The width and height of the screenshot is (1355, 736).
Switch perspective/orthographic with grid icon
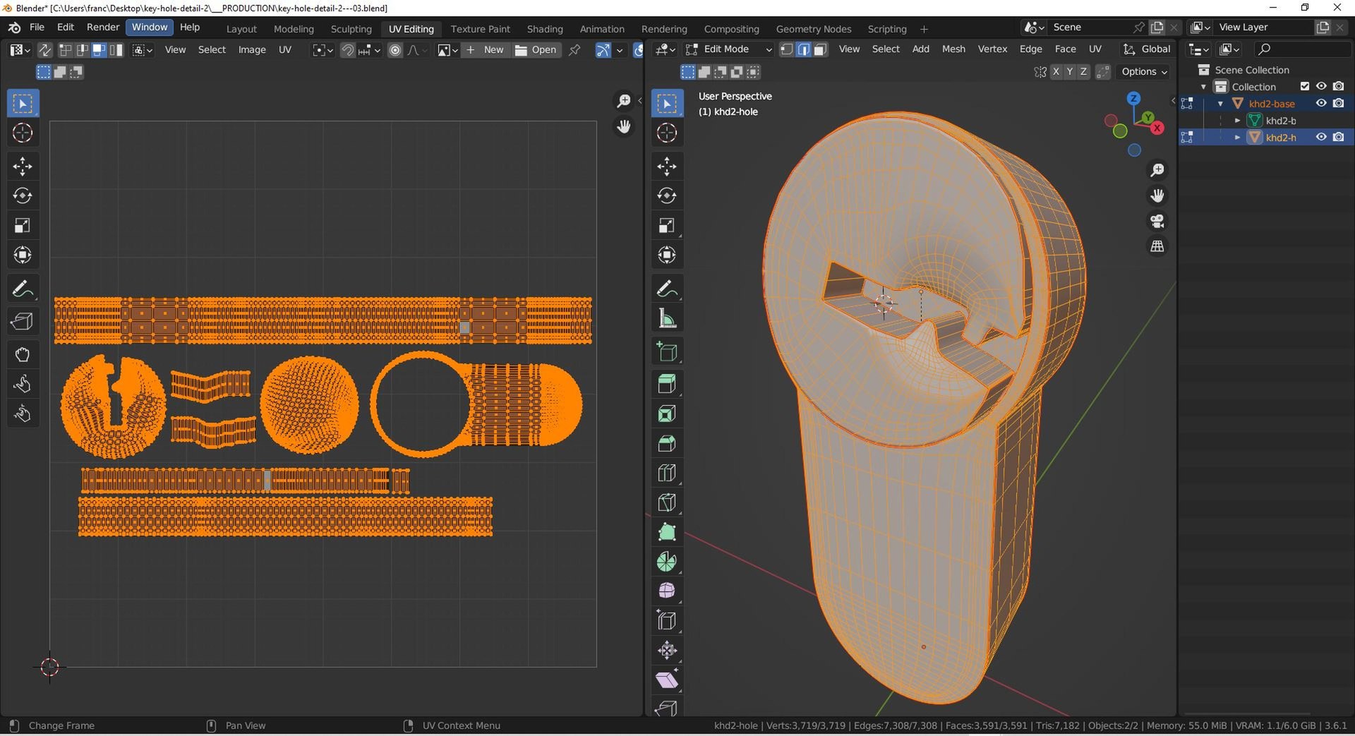pos(1157,246)
